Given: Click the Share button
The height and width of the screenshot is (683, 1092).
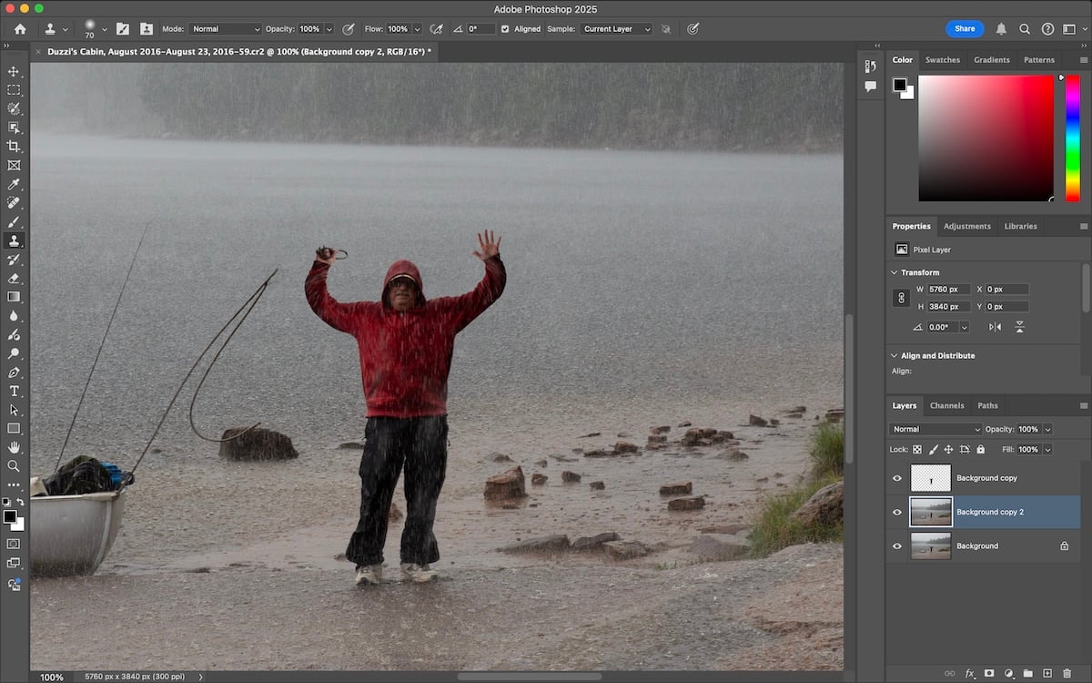Looking at the screenshot, I should coord(965,28).
